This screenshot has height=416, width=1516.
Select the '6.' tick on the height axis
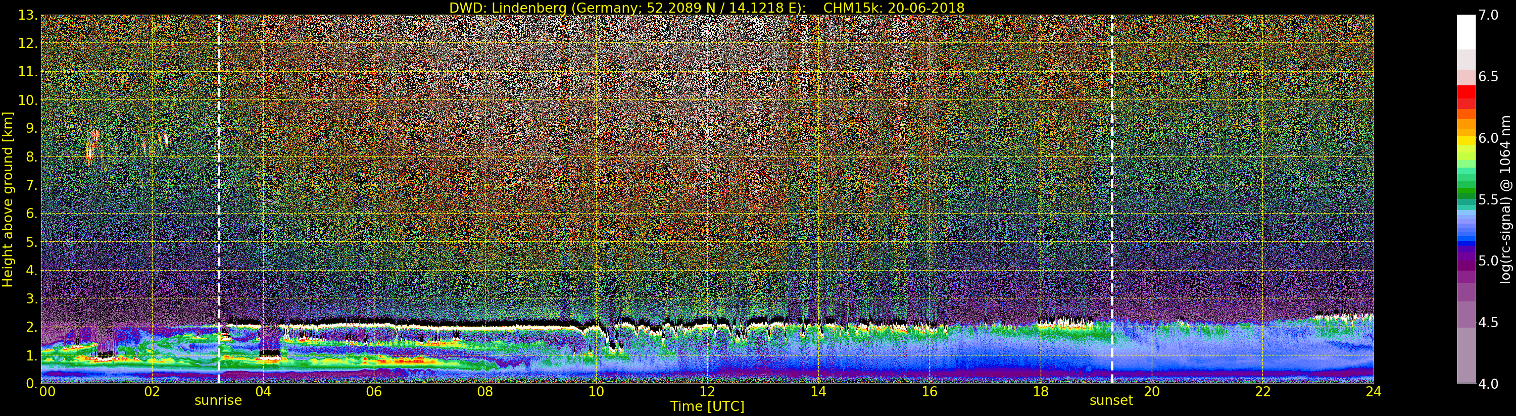[32, 214]
